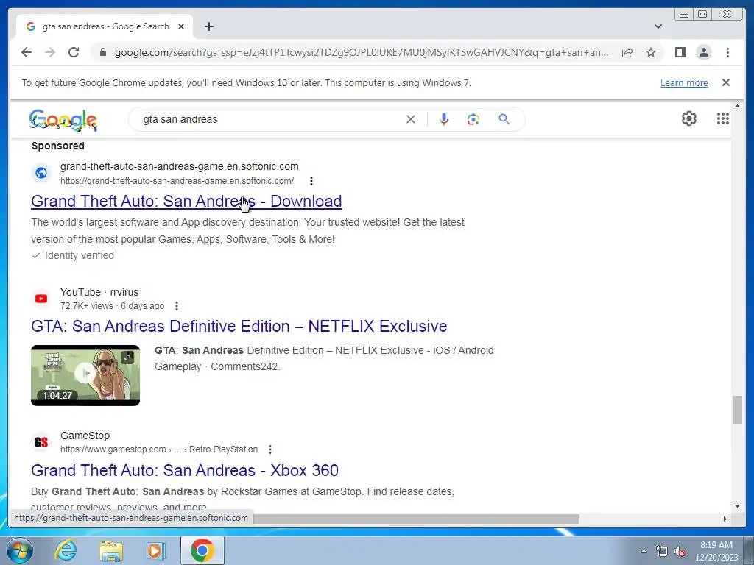Screen dimensions: 754x565
Task: Dismiss the Chrome update notification bar
Action: coord(726,82)
